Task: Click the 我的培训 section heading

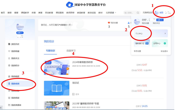Action: [x=49, y=42]
